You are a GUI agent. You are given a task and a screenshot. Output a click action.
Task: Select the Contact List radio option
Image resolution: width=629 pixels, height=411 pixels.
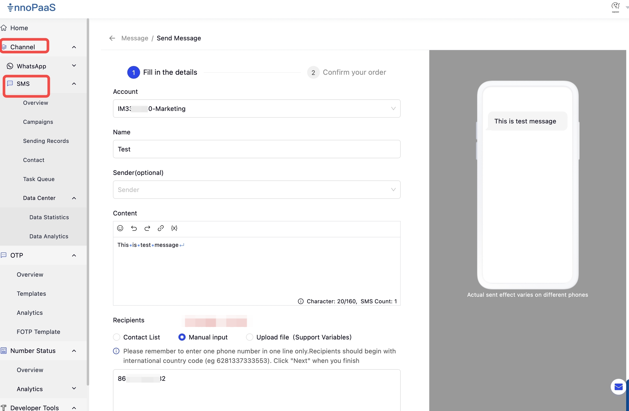117,337
